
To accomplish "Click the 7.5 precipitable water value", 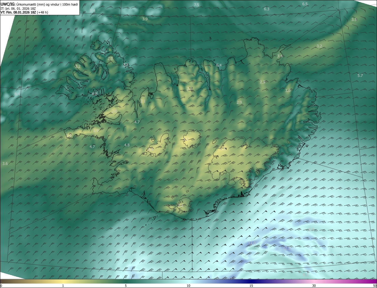I will coord(196,5).
